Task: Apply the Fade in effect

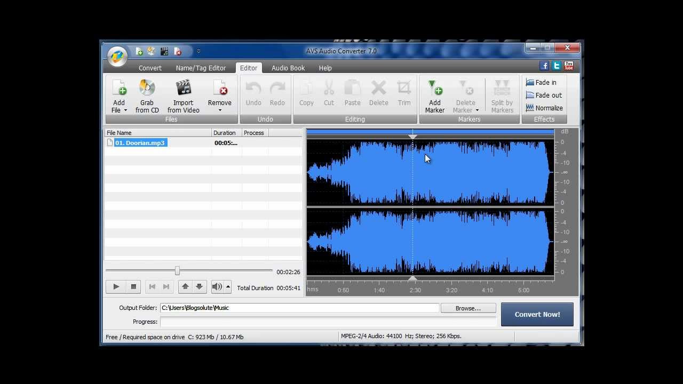Action: (542, 83)
